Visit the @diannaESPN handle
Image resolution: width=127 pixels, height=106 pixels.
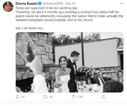[53, 4]
